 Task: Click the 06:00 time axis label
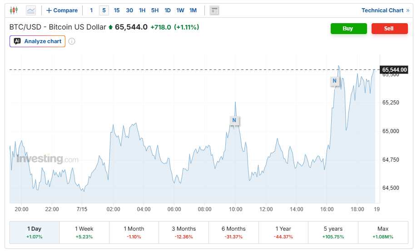coord(174,209)
